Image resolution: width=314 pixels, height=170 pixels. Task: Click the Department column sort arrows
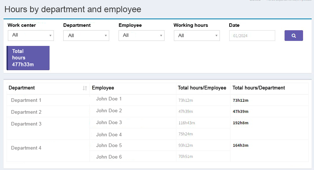(85, 88)
